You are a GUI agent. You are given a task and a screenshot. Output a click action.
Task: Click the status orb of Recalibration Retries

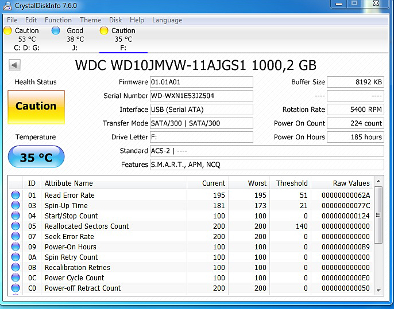coord(16,267)
